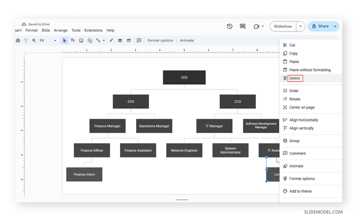Open the version history clock icon

pos(230,26)
